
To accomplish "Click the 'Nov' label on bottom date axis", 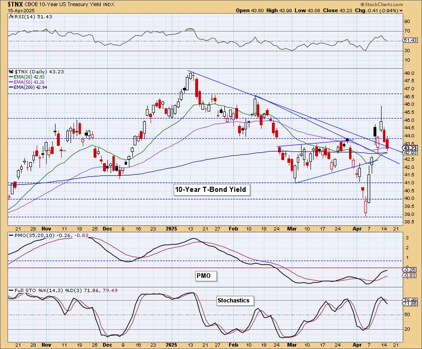I will [46, 345].
